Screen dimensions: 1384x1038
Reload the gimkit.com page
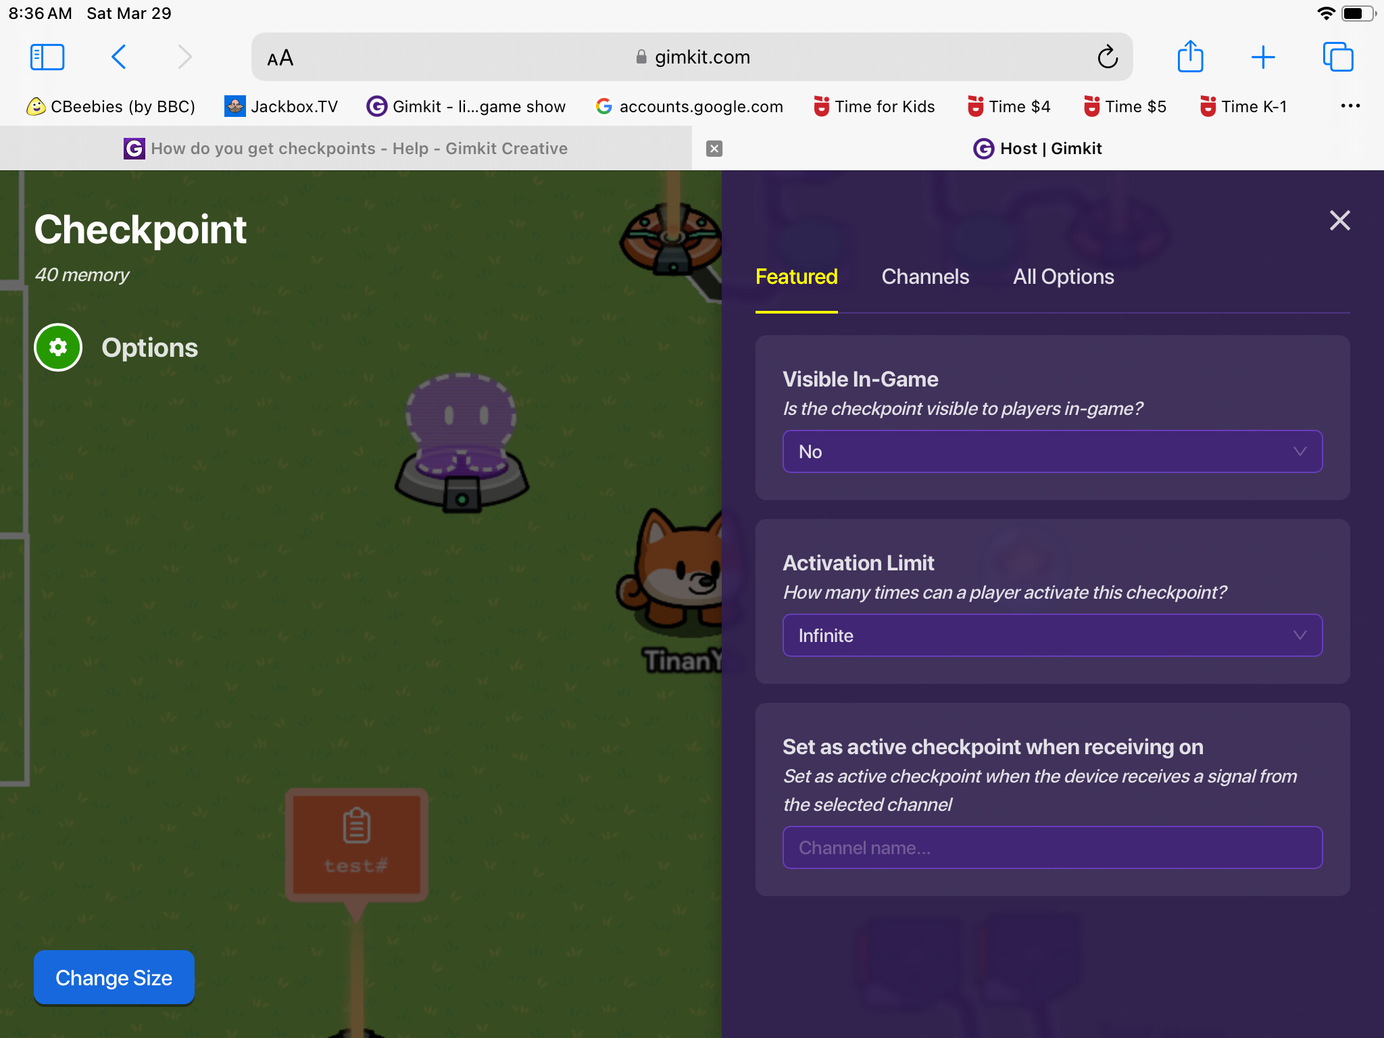coord(1108,57)
